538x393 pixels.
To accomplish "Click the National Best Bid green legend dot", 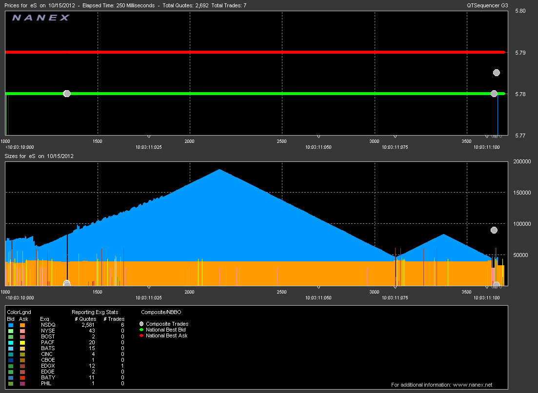I will [141, 330].
